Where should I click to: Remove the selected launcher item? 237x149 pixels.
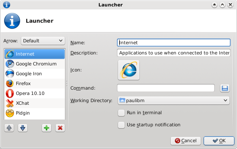click(60, 128)
